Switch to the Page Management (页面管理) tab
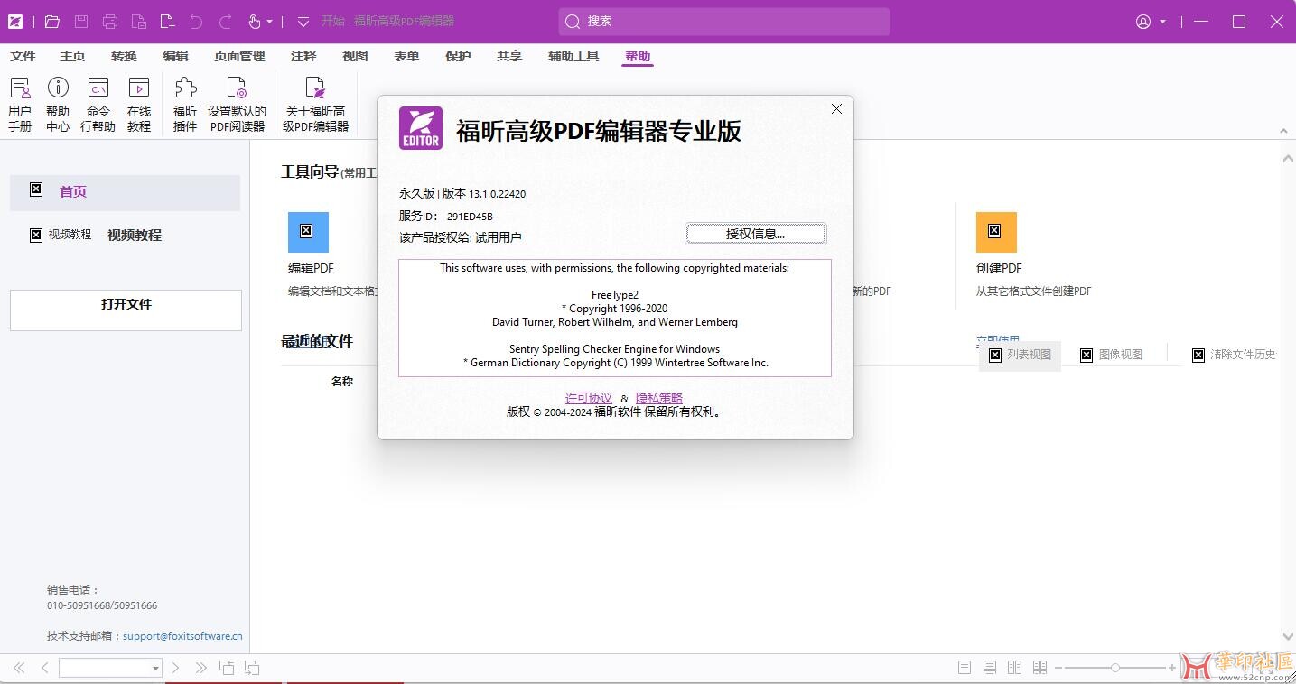Screen dimensions: 1296x684 click(239, 56)
